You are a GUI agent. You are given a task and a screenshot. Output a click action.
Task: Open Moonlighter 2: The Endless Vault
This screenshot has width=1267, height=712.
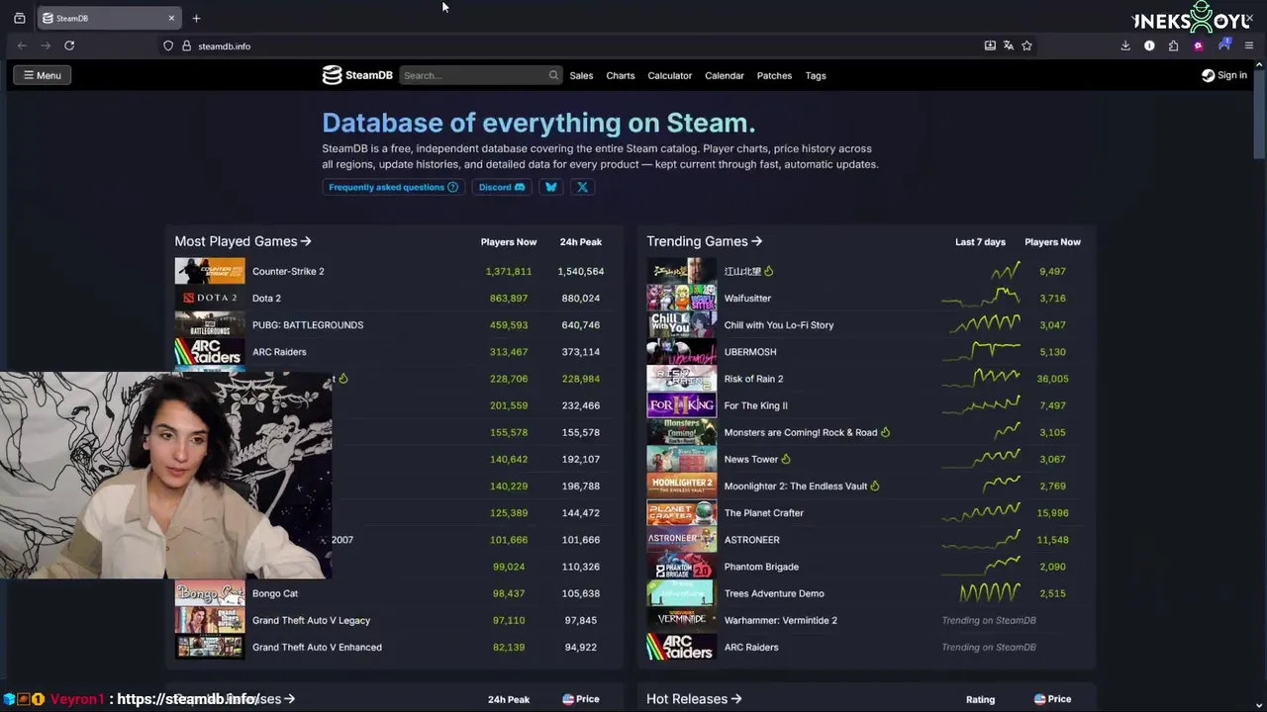click(x=796, y=486)
